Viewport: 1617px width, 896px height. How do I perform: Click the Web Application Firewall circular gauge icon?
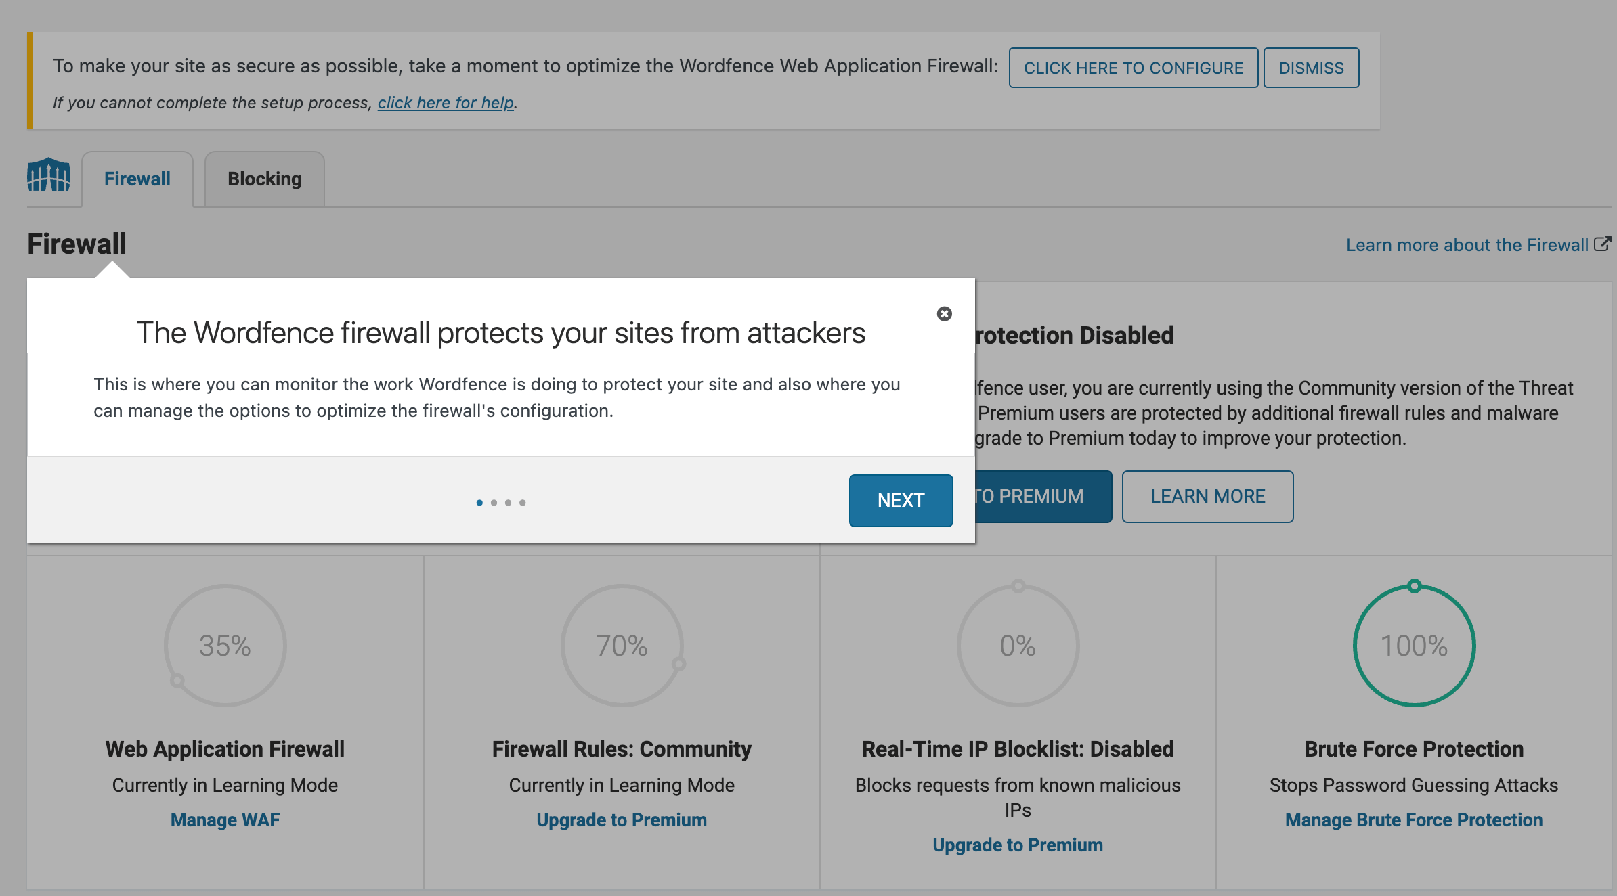(x=224, y=644)
